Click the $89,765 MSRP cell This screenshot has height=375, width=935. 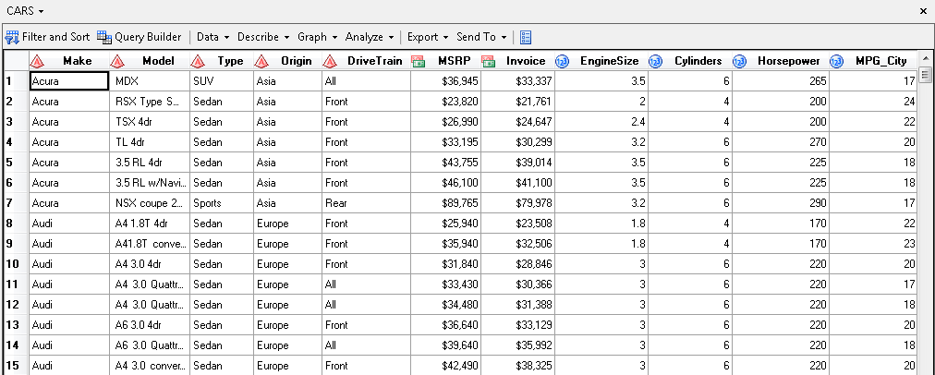[x=445, y=202]
